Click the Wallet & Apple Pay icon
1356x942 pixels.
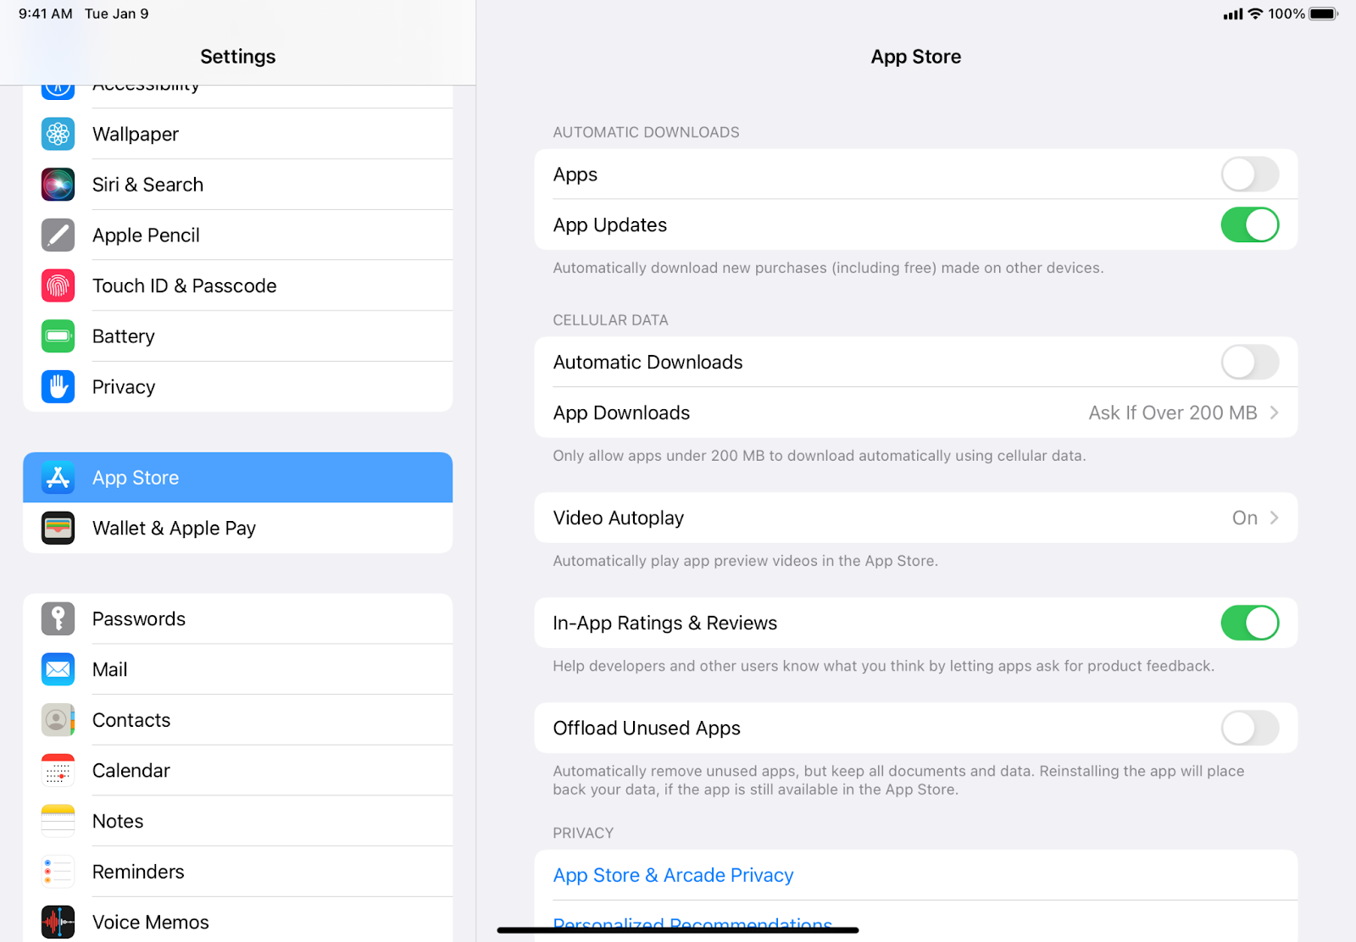(x=58, y=528)
